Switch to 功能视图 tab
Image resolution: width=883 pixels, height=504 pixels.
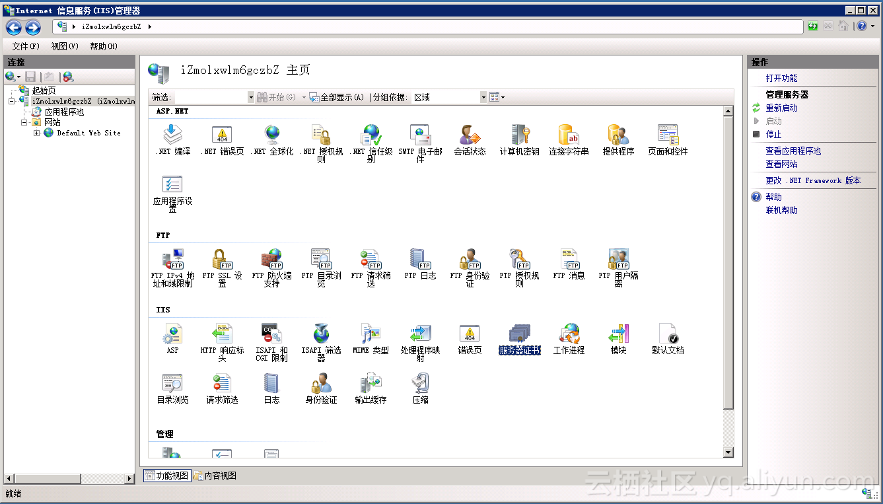point(166,476)
